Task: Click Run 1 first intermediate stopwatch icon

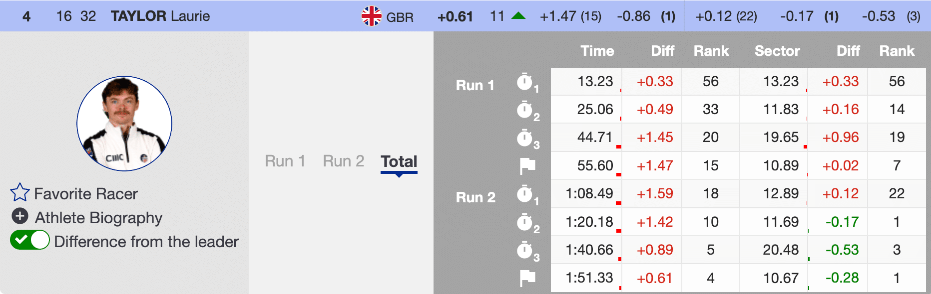Action: click(x=525, y=82)
